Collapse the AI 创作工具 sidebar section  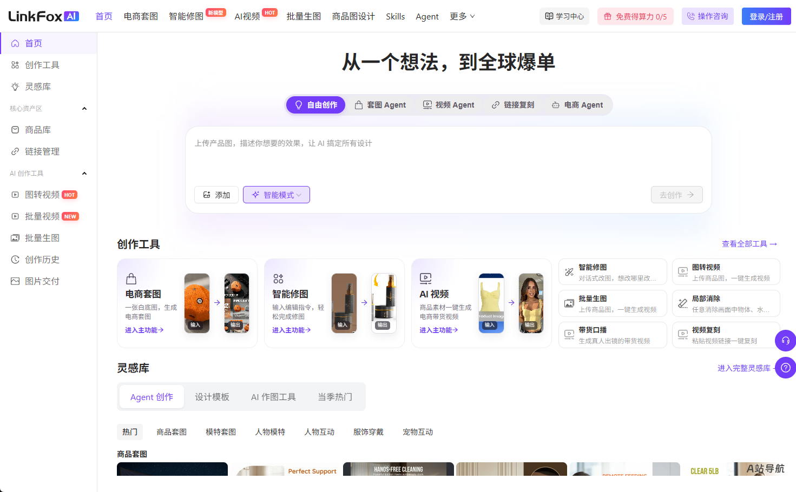[84, 174]
